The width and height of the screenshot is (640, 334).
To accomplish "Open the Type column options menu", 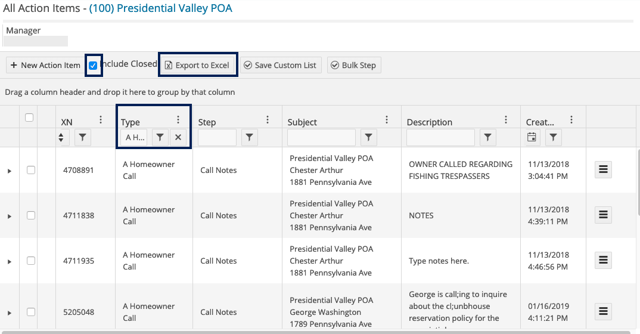I will (x=178, y=120).
